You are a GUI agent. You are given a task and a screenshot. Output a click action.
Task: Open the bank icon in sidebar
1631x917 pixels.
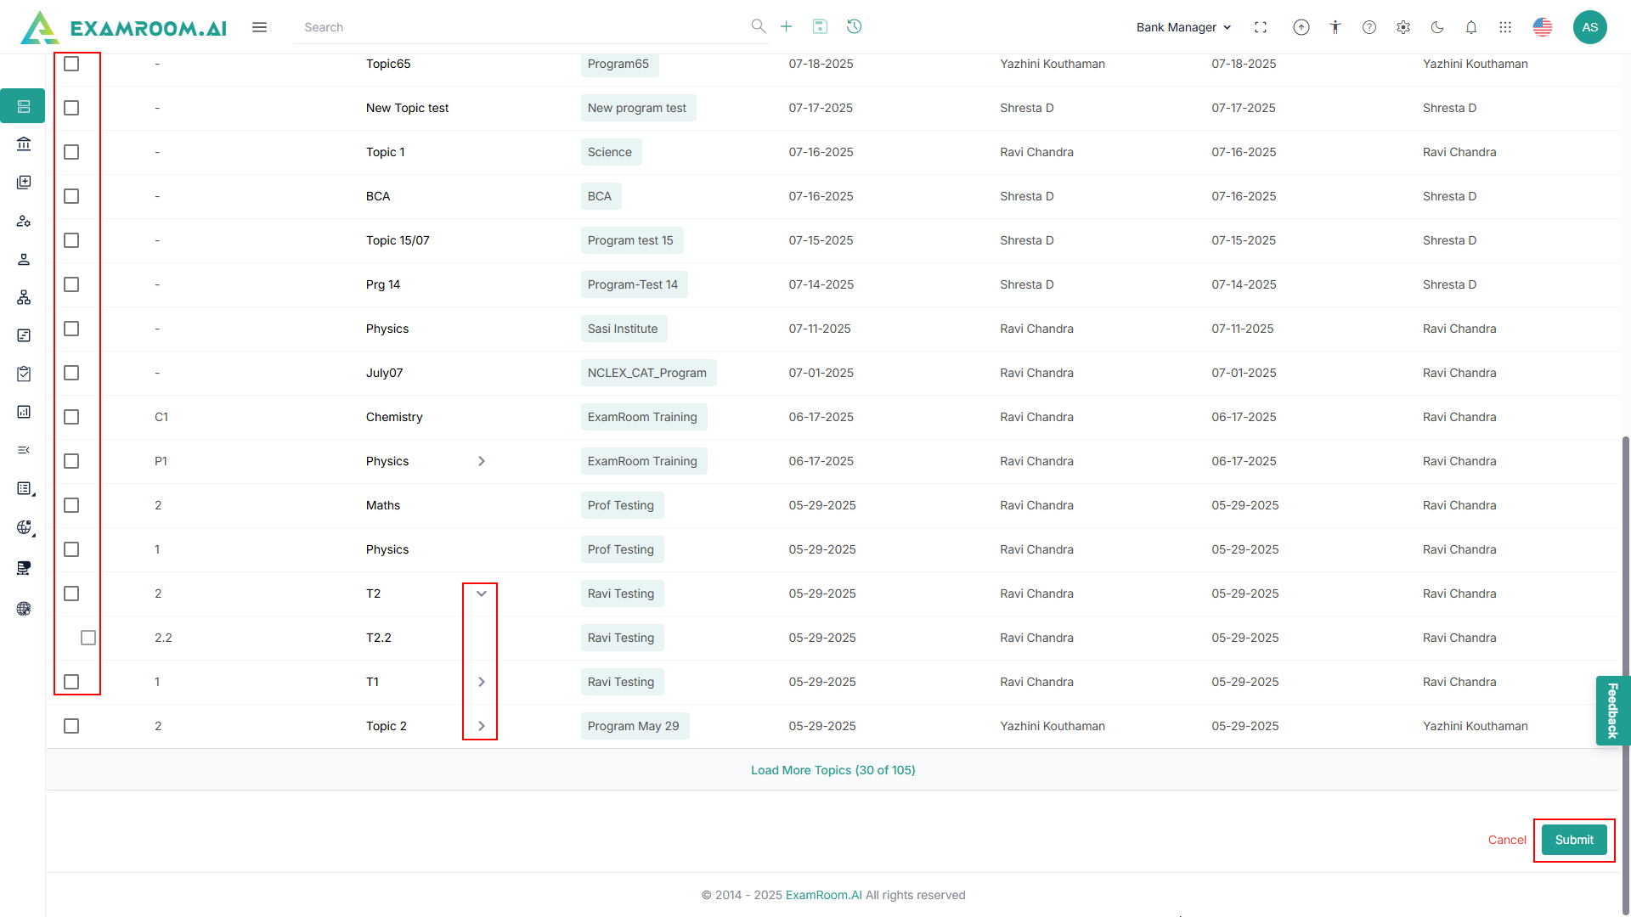click(x=24, y=144)
